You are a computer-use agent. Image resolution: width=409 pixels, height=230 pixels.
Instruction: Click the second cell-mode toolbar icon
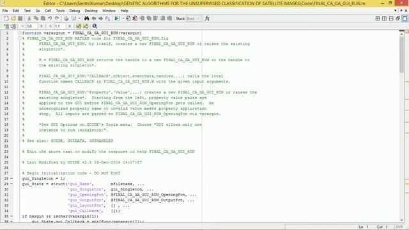click(85, 26)
